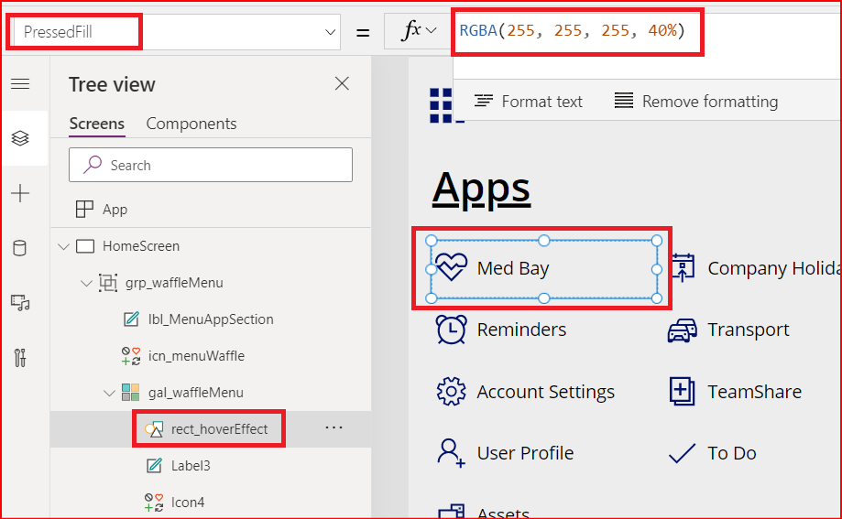Switch to the Screens tab
This screenshot has height=519, width=842.
pos(96,124)
